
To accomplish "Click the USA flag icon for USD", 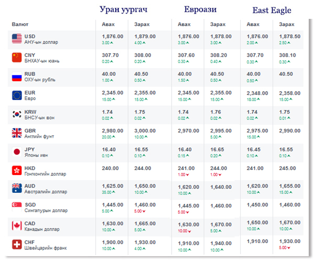I will coord(16,39).
